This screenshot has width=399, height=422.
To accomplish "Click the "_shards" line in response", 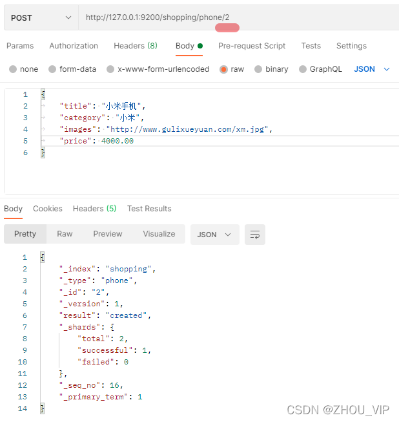I will tap(87, 327).
